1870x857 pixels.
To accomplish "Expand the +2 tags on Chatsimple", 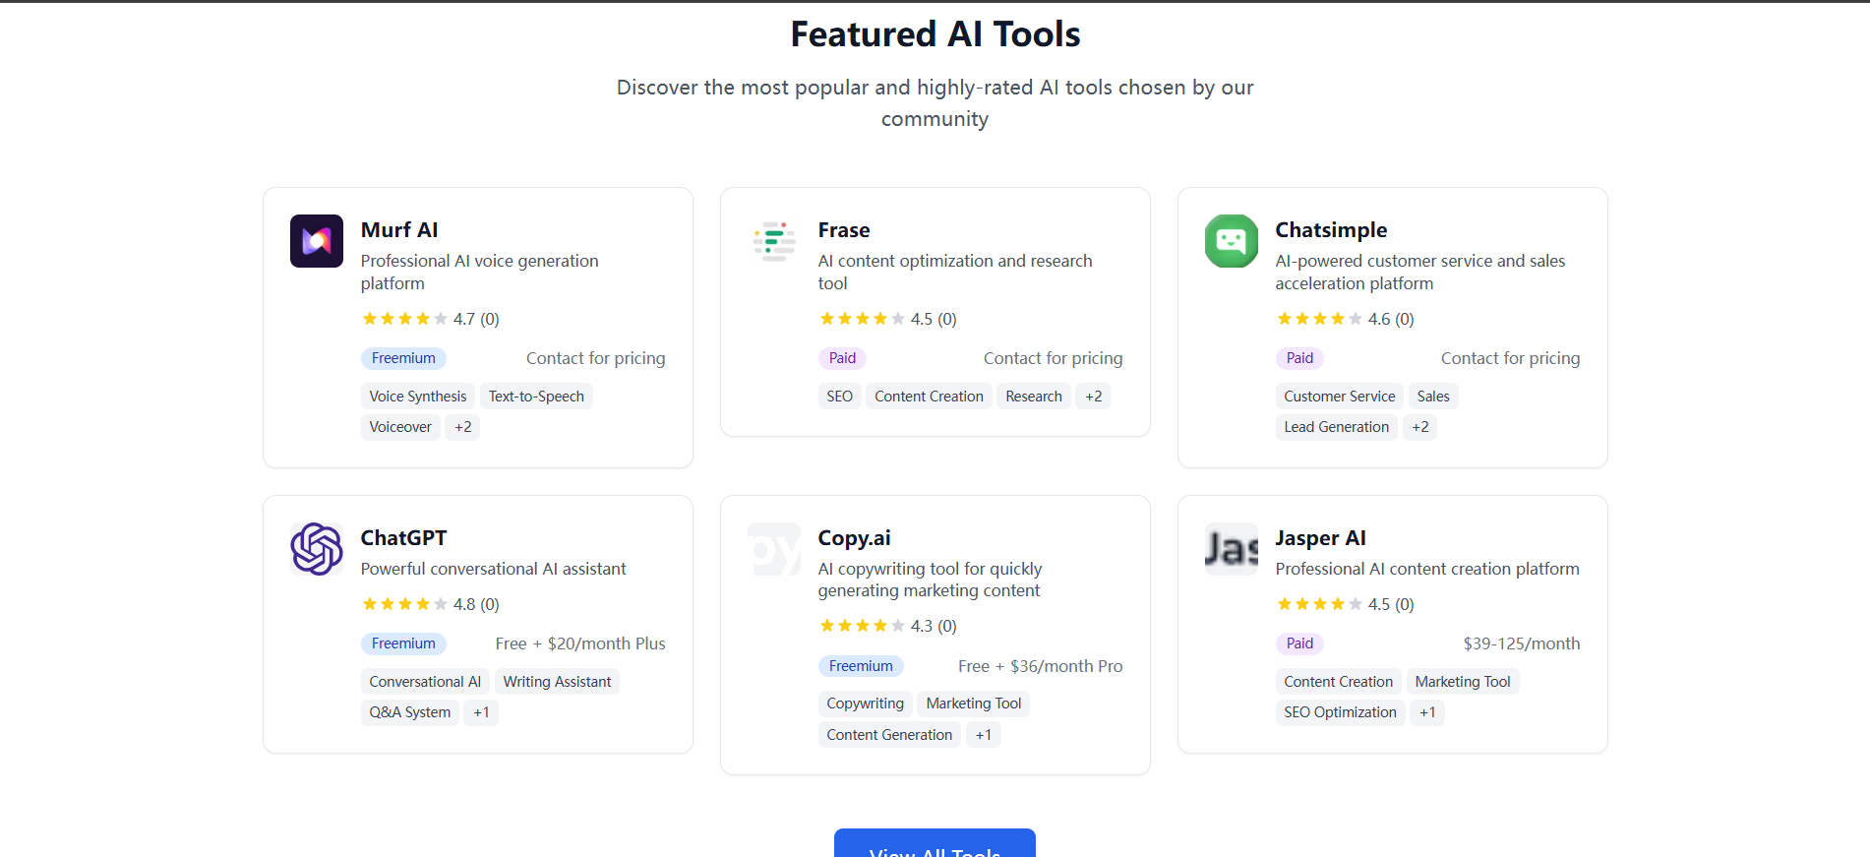I will [x=1419, y=427].
